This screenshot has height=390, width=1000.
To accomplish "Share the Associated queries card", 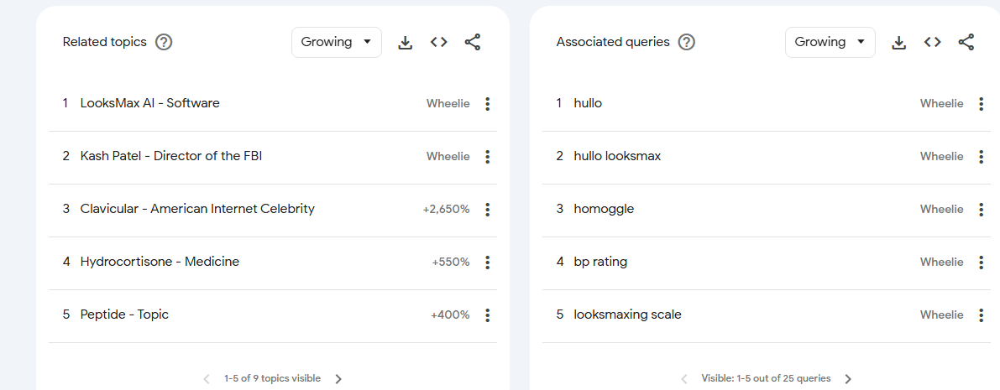I will click(966, 42).
